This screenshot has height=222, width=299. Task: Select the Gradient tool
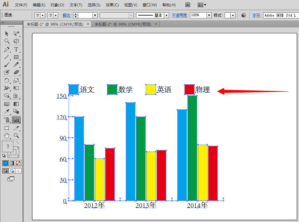click(x=17, y=104)
